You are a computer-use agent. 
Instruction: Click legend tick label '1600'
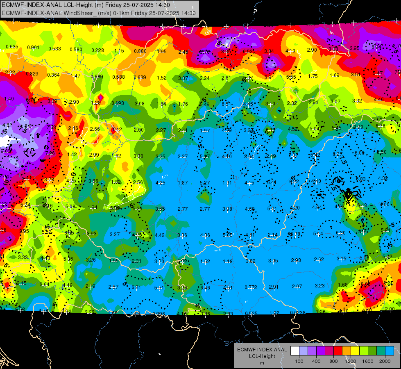pos(367,361)
